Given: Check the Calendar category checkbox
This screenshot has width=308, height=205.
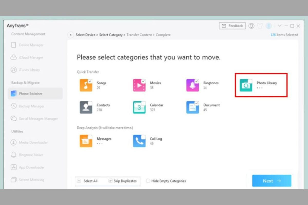Looking at the screenshot, I should click(143, 103).
